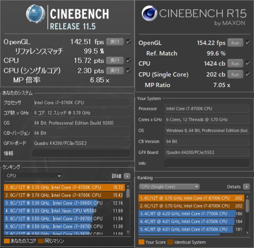This screenshot has width=254, height=248.
Task: Select R15 ranking row Intel Core i7-7700K CPU
Action: [191, 214]
